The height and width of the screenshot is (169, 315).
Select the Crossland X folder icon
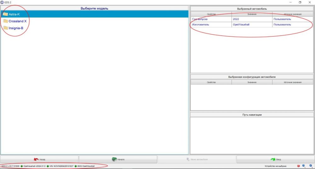5,21
